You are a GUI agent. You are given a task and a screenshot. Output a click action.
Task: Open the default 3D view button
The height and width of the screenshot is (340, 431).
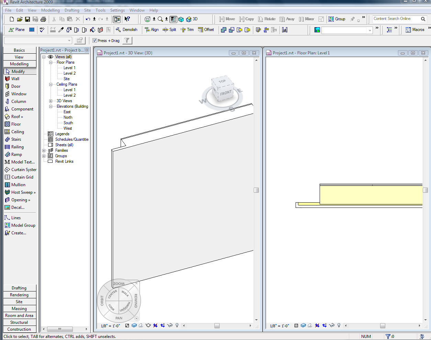tap(192, 19)
